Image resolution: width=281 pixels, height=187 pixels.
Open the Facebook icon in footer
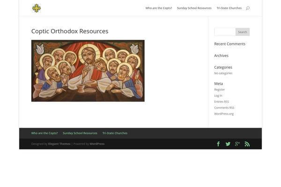pyautogui.click(x=218, y=144)
